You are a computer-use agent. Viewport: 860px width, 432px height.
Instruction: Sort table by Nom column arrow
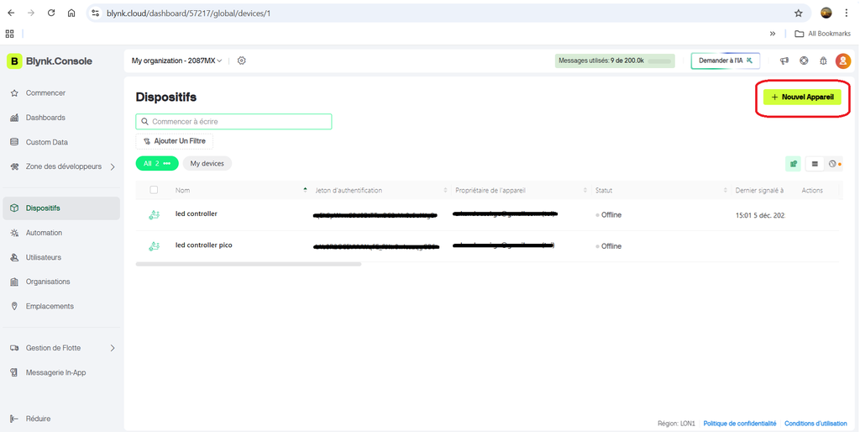click(x=305, y=191)
